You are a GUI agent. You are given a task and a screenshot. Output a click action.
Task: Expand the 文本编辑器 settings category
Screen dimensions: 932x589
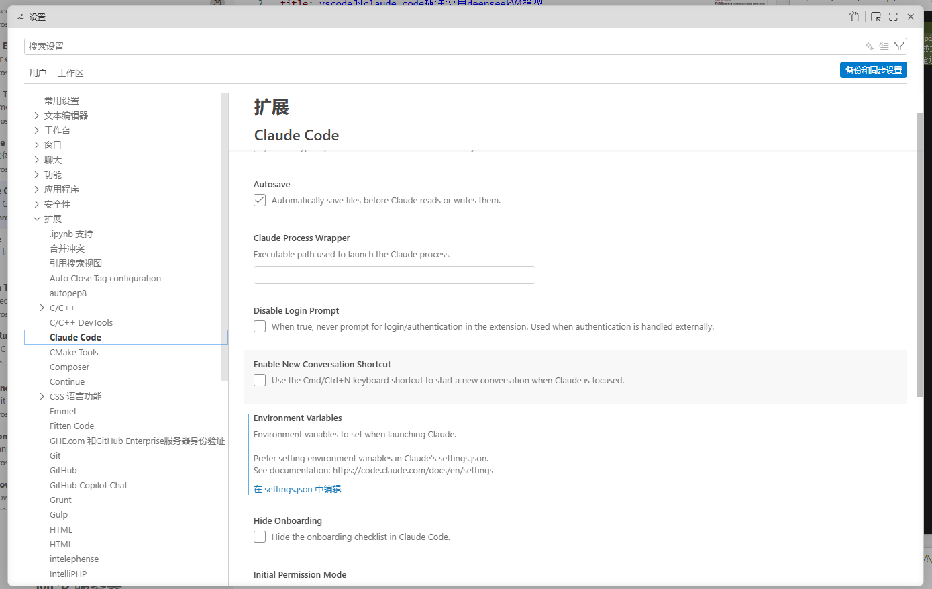[x=37, y=116]
